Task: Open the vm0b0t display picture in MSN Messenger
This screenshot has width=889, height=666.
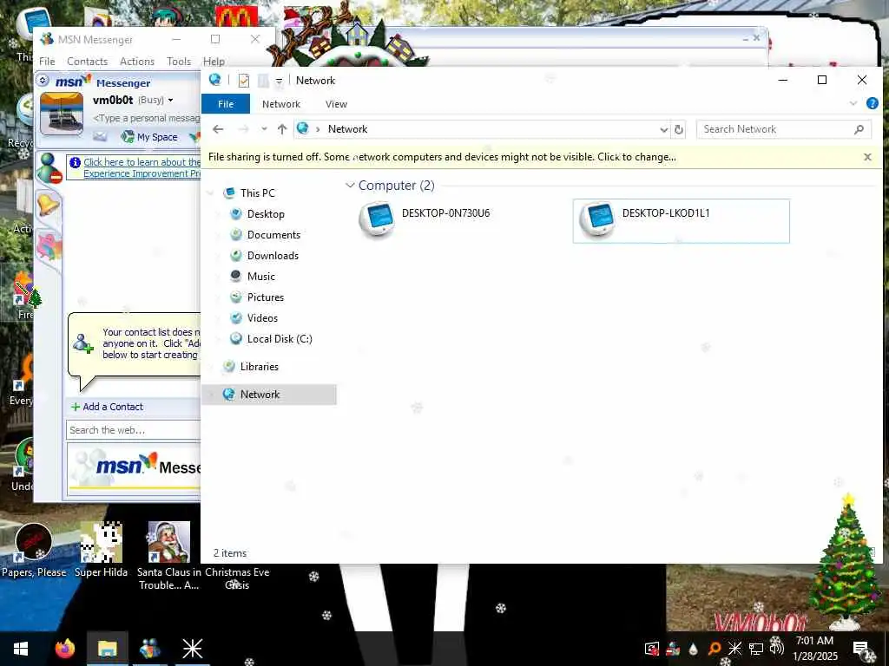Action: 62,114
